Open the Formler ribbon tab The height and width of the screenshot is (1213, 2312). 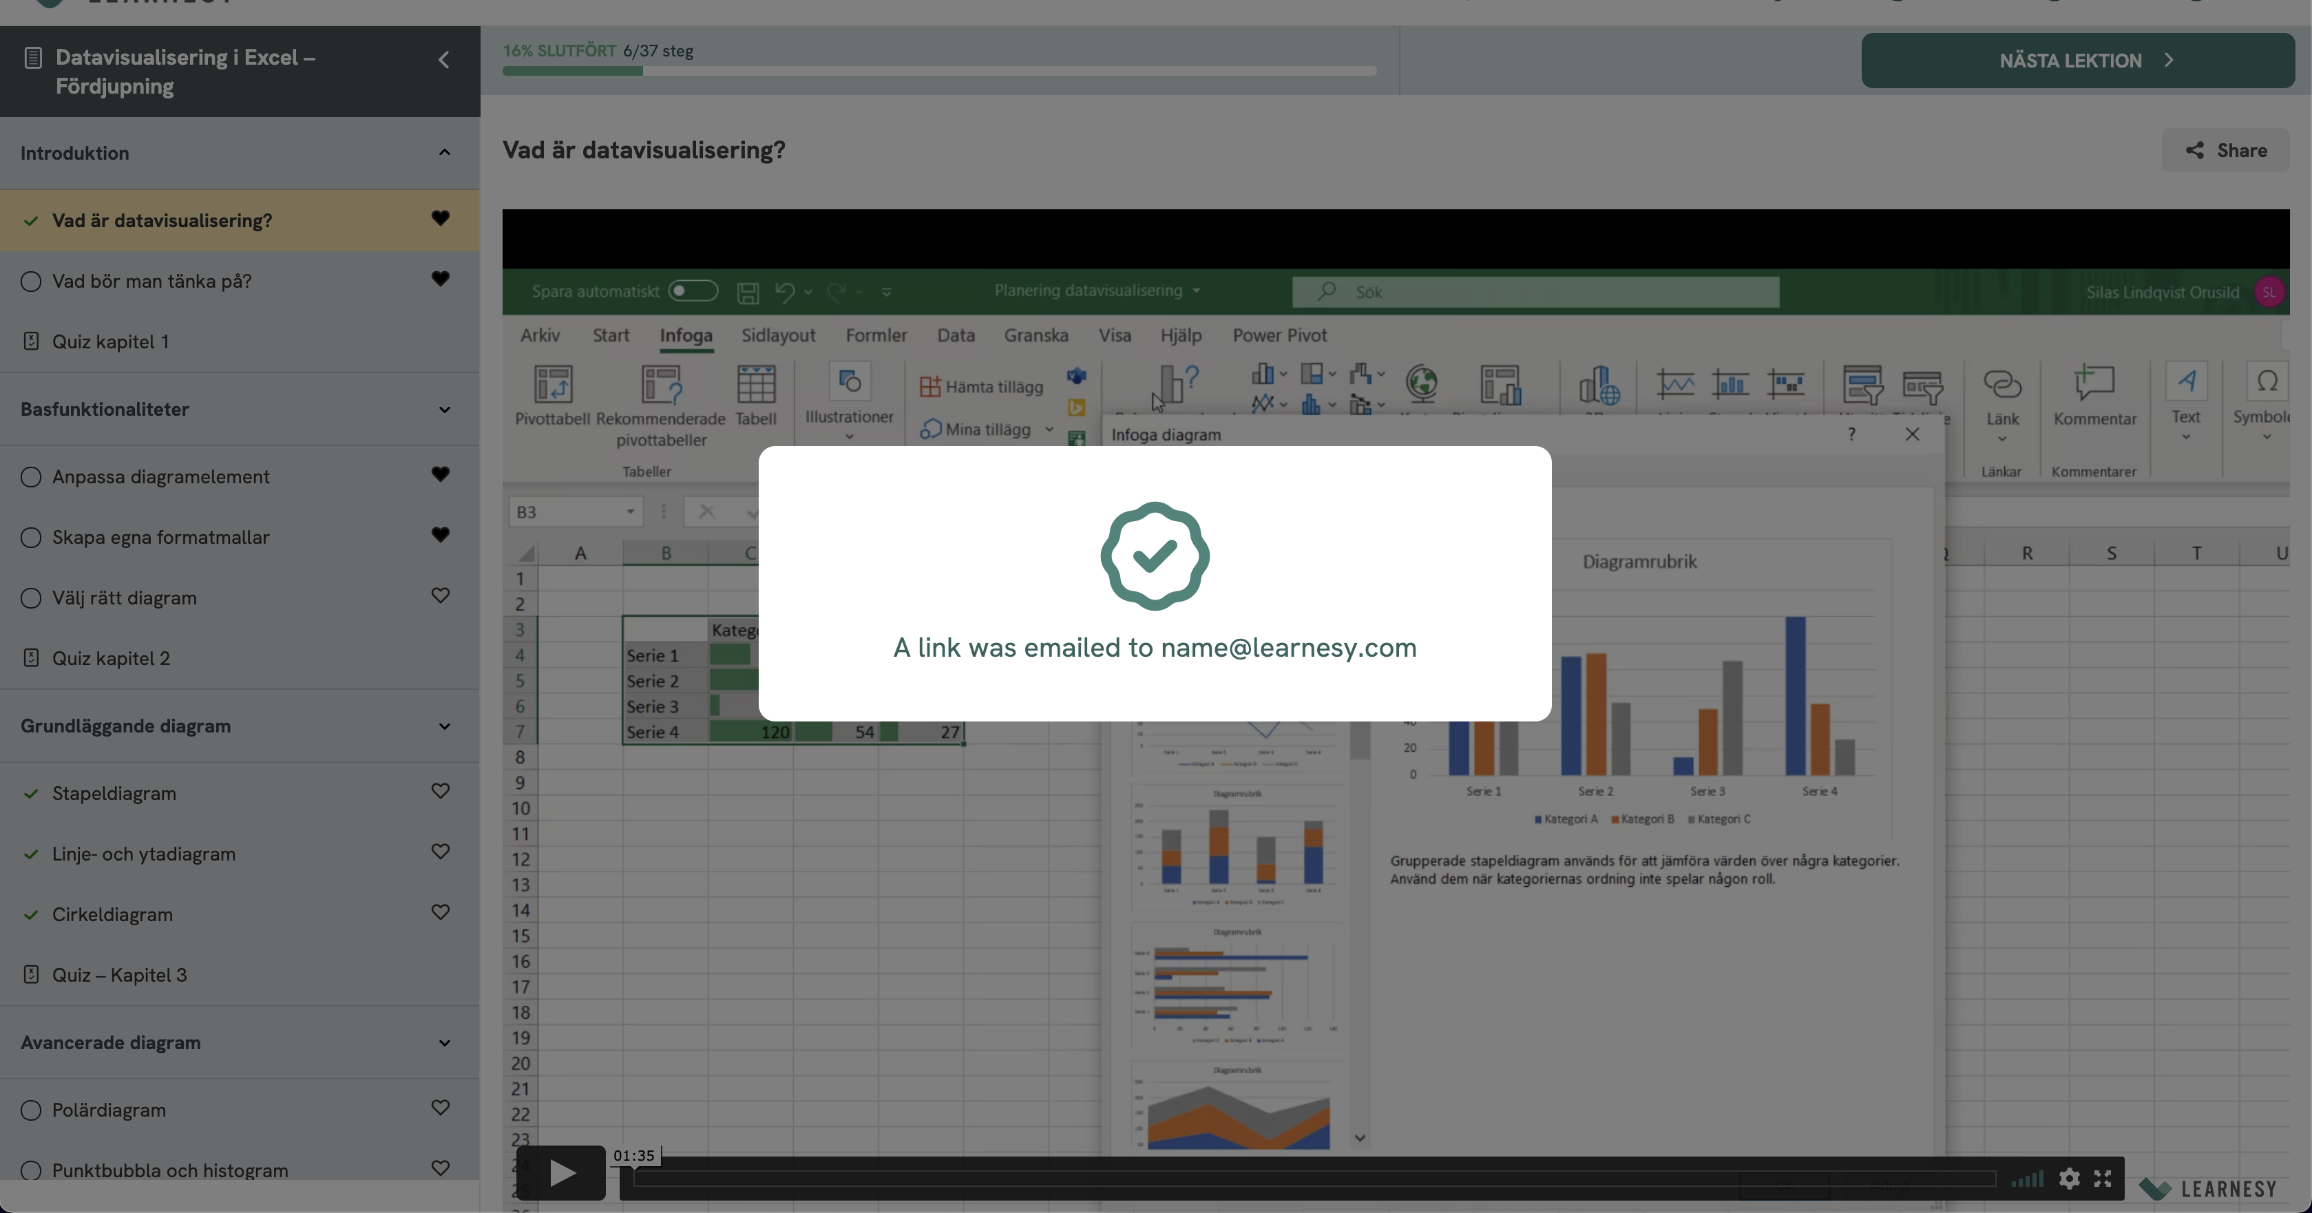[x=876, y=335]
